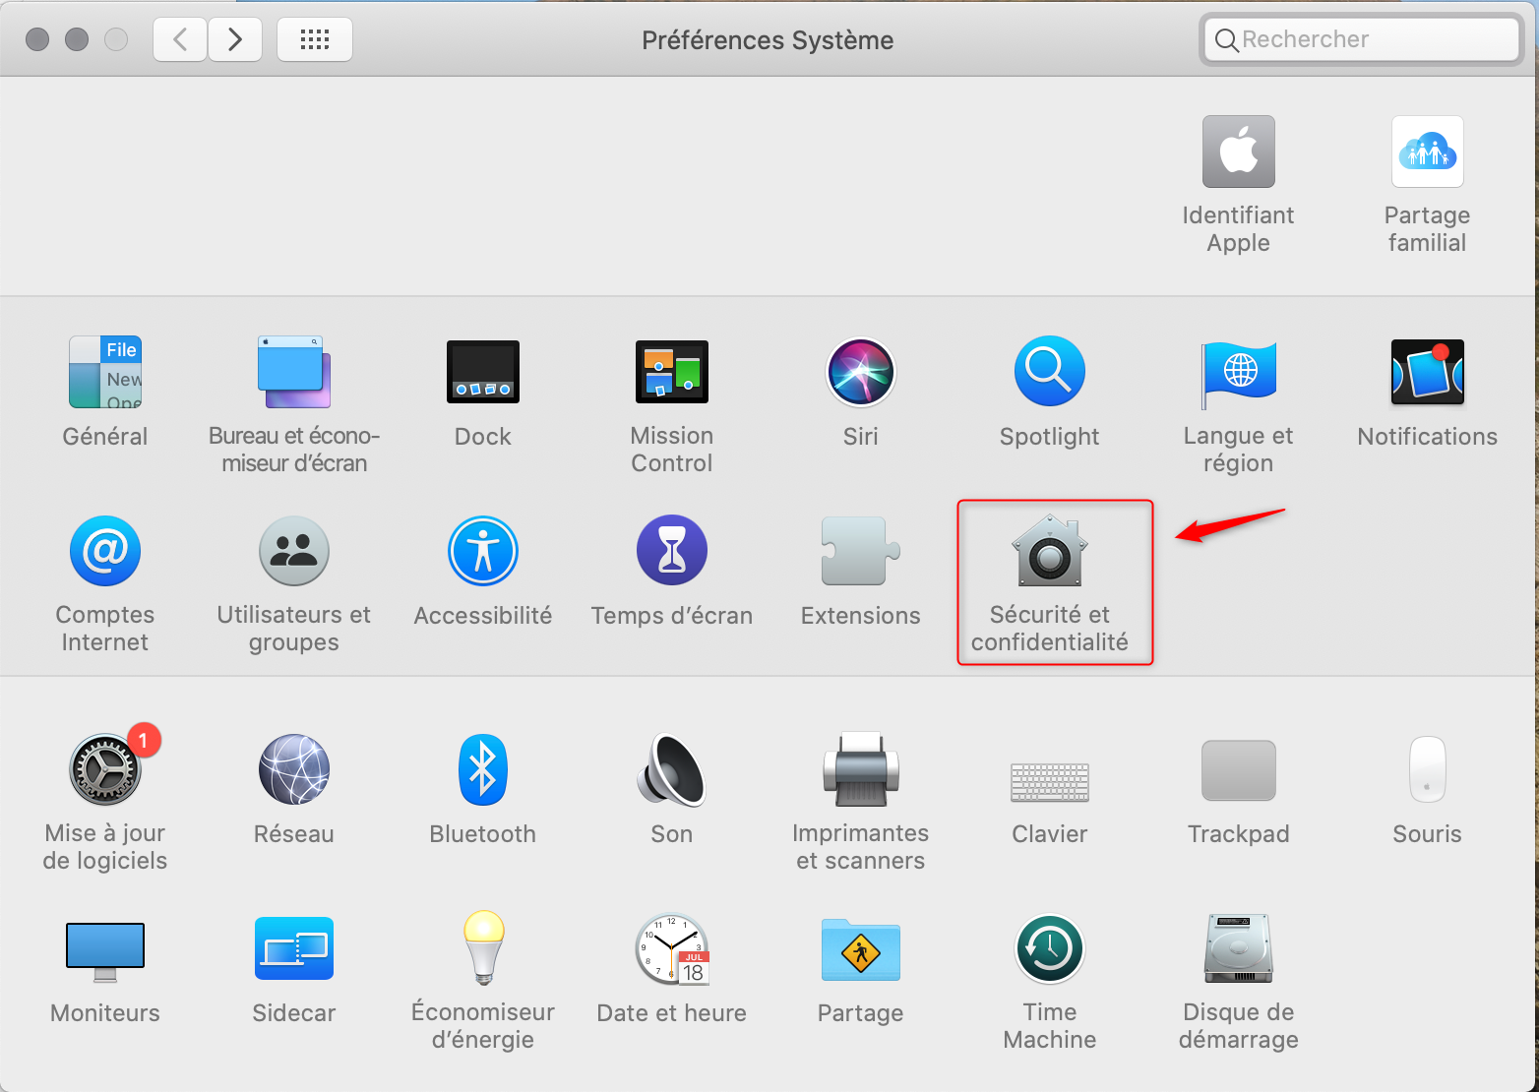This screenshot has width=1539, height=1092.
Task: Open the Notifications preference pane
Action: 1427,372
